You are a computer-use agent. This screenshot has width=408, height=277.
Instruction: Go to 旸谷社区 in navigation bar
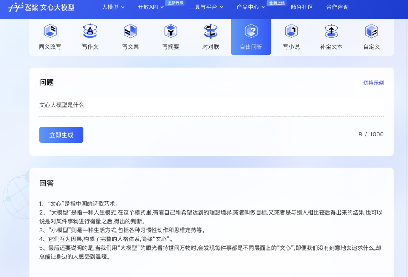[x=302, y=7]
